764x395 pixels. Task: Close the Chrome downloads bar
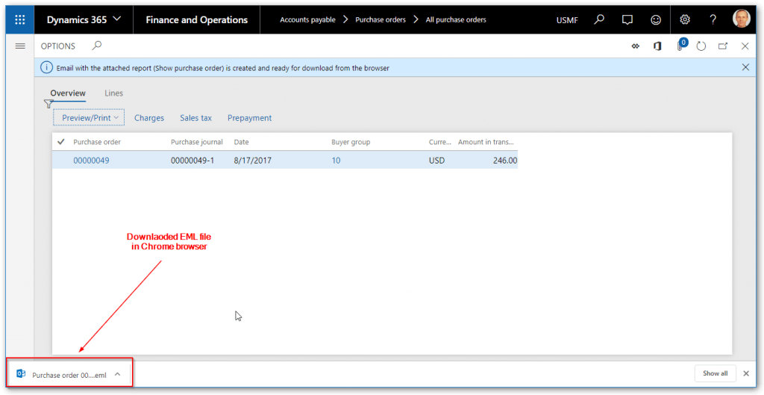point(746,373)
